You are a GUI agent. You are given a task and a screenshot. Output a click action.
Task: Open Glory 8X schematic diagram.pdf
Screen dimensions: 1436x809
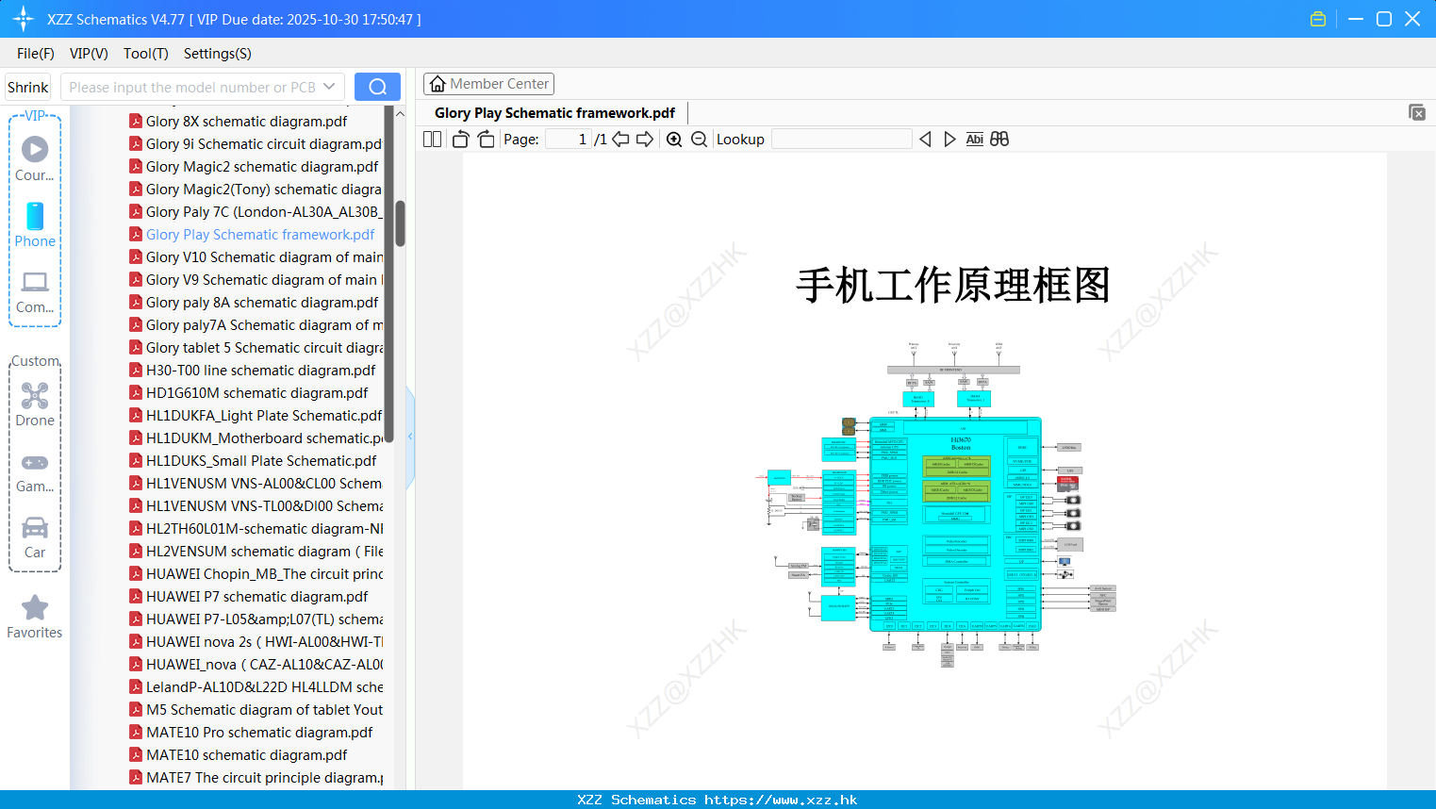[238, 122]
